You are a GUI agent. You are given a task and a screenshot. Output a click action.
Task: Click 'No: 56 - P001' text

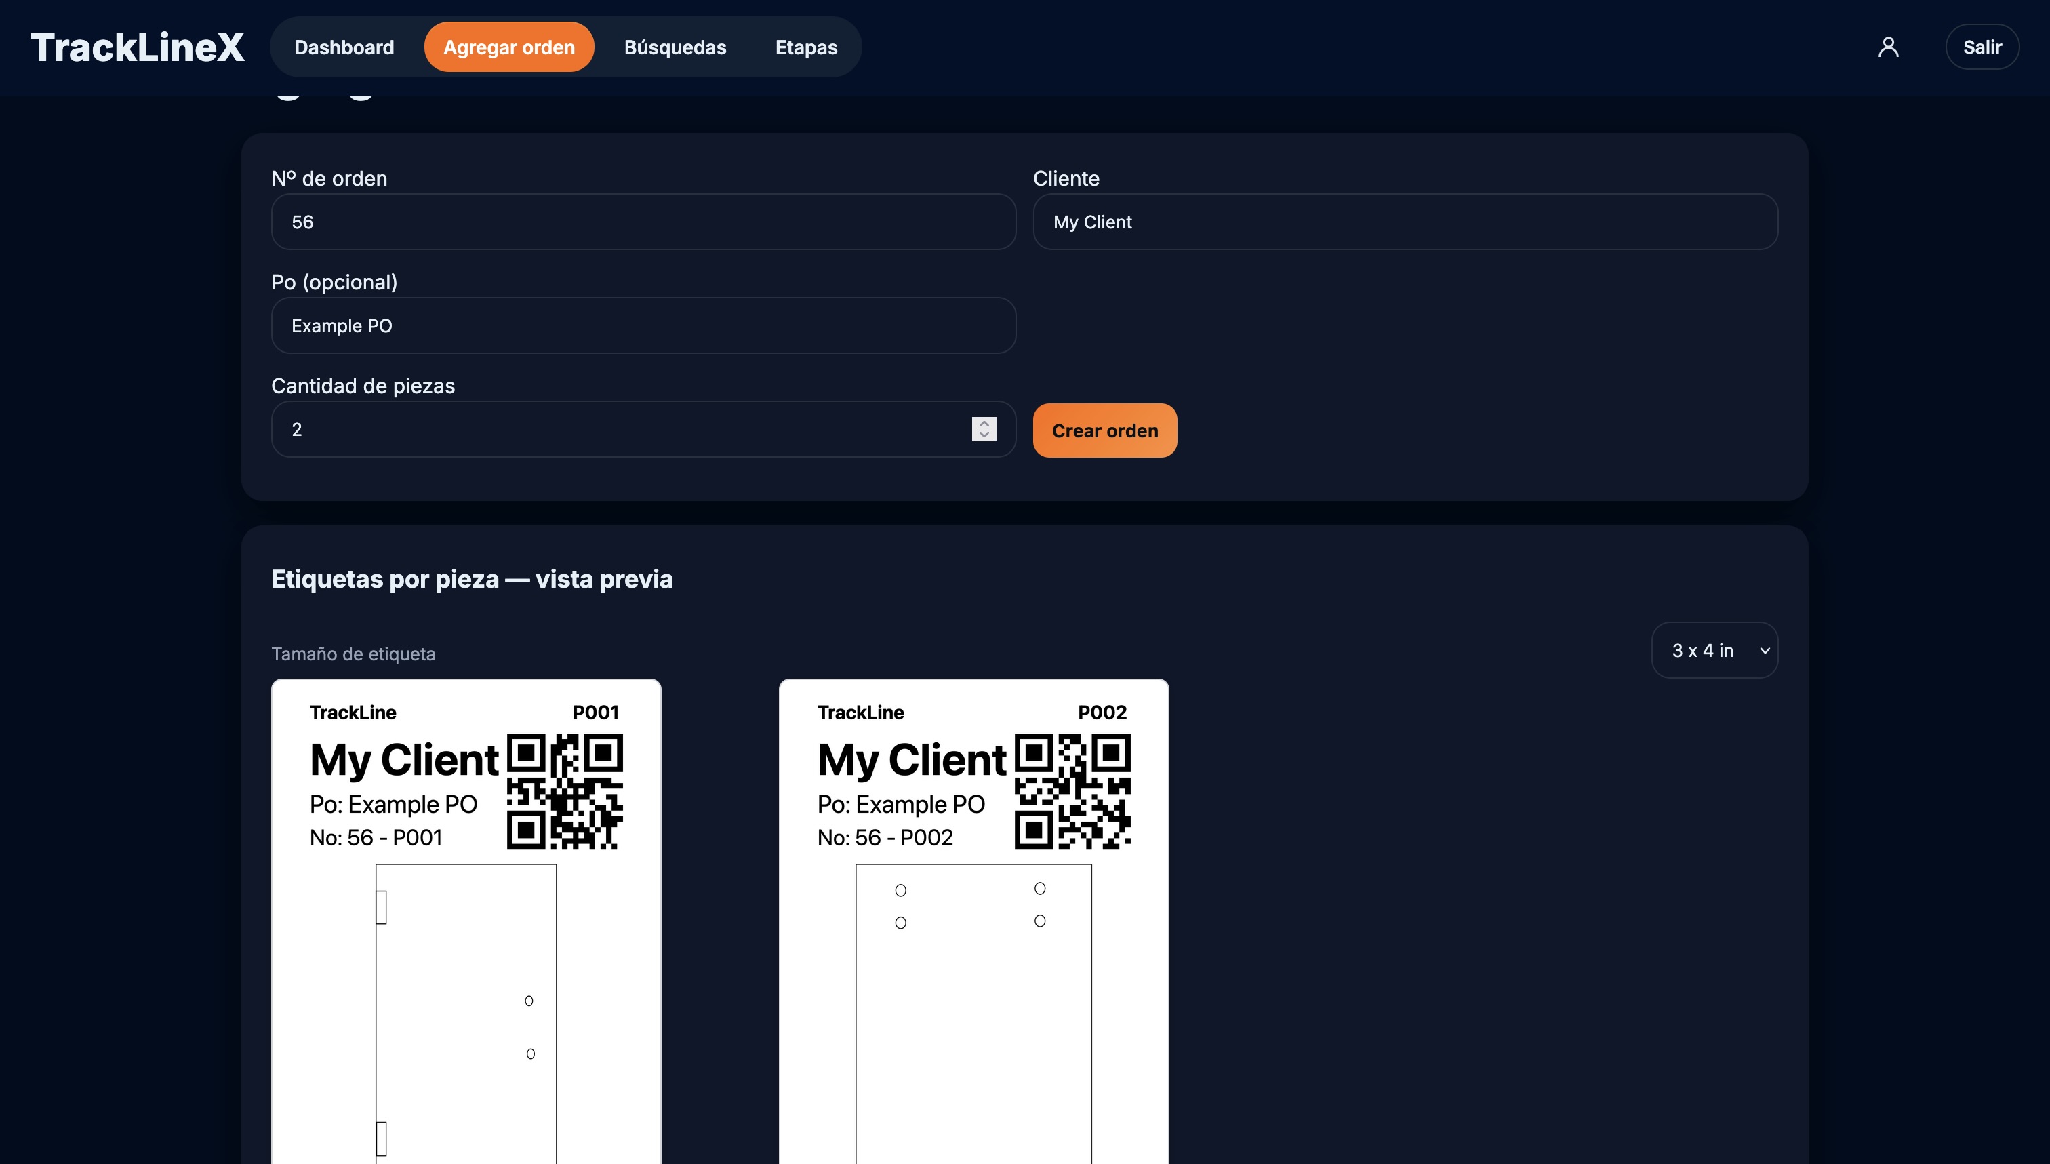376,838
